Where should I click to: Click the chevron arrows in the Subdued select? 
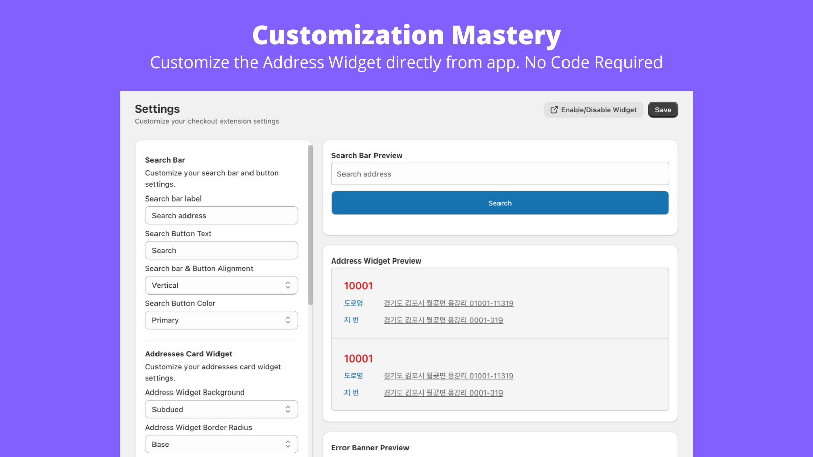(x=288, y=409)
